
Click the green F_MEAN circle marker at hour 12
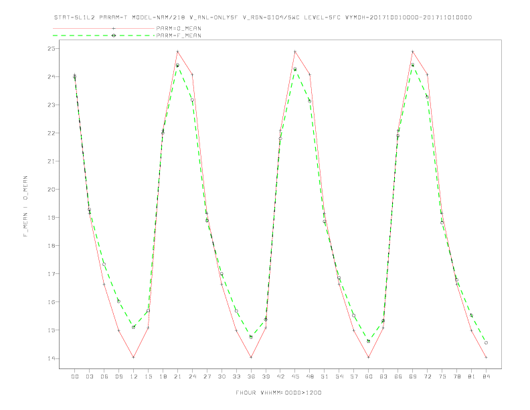tap(134, 327)
